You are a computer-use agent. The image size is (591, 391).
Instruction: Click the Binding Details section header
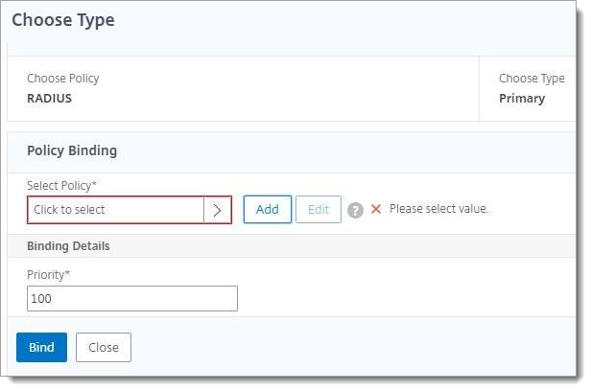click(x=68, y=246)
